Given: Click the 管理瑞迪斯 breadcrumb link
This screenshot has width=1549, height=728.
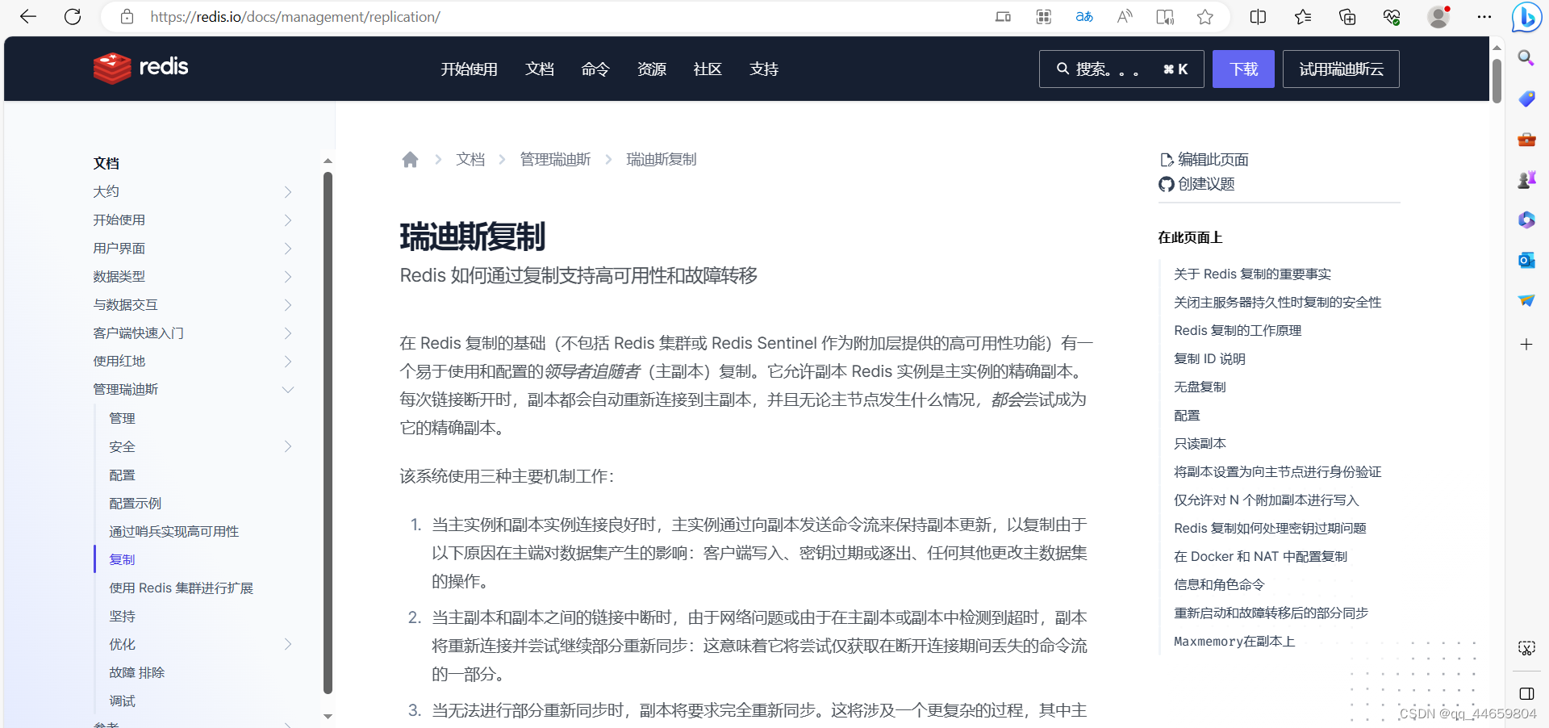Looking at the screenshot, I should [x=555, y=160].
